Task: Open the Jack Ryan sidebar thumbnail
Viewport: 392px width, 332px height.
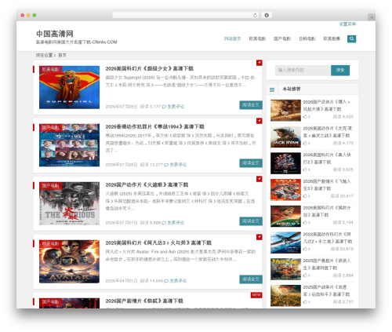Action: 285,137
